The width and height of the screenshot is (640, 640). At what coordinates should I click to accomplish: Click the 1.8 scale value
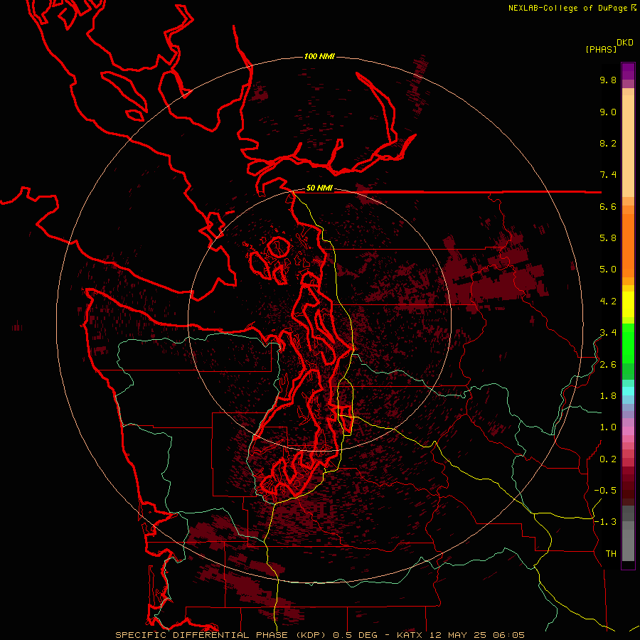pos(608,396)
